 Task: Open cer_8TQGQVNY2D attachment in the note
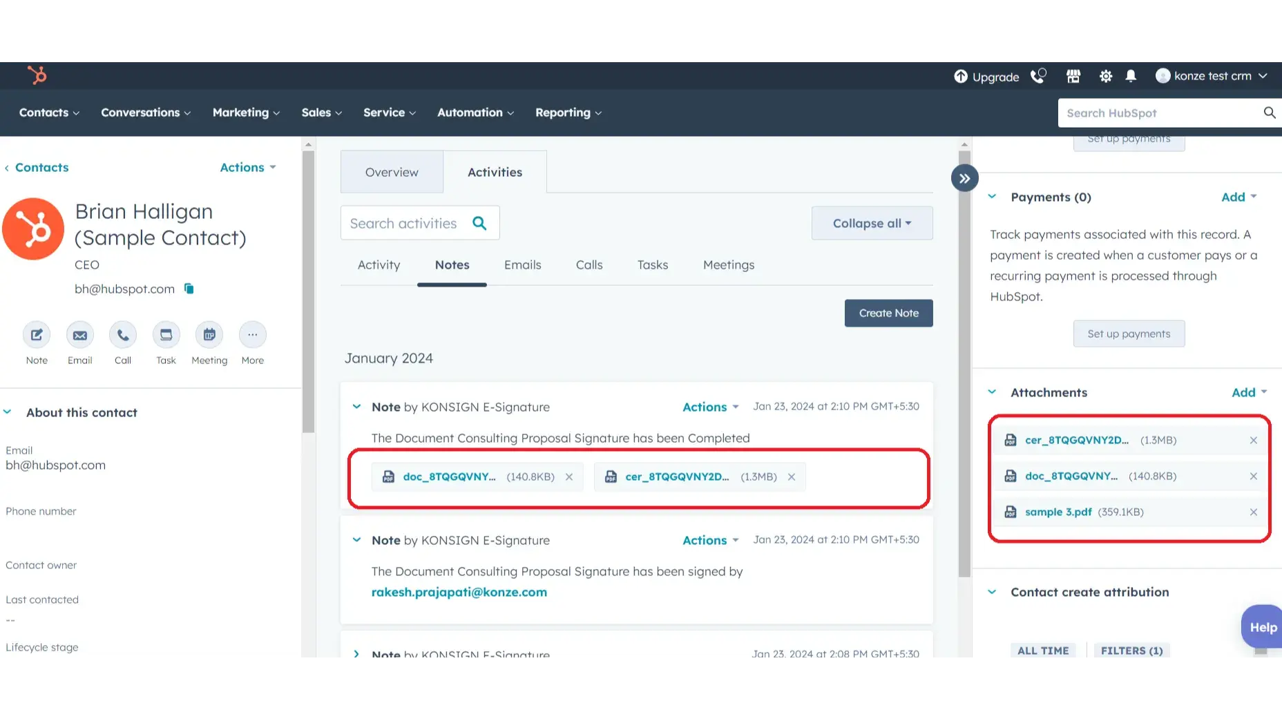(x=677, y=477)
